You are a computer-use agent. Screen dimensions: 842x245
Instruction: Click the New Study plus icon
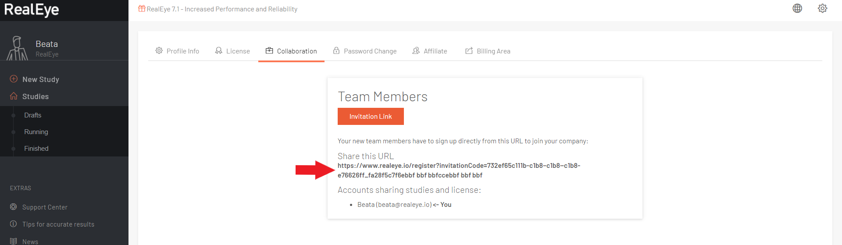point(14,79)
